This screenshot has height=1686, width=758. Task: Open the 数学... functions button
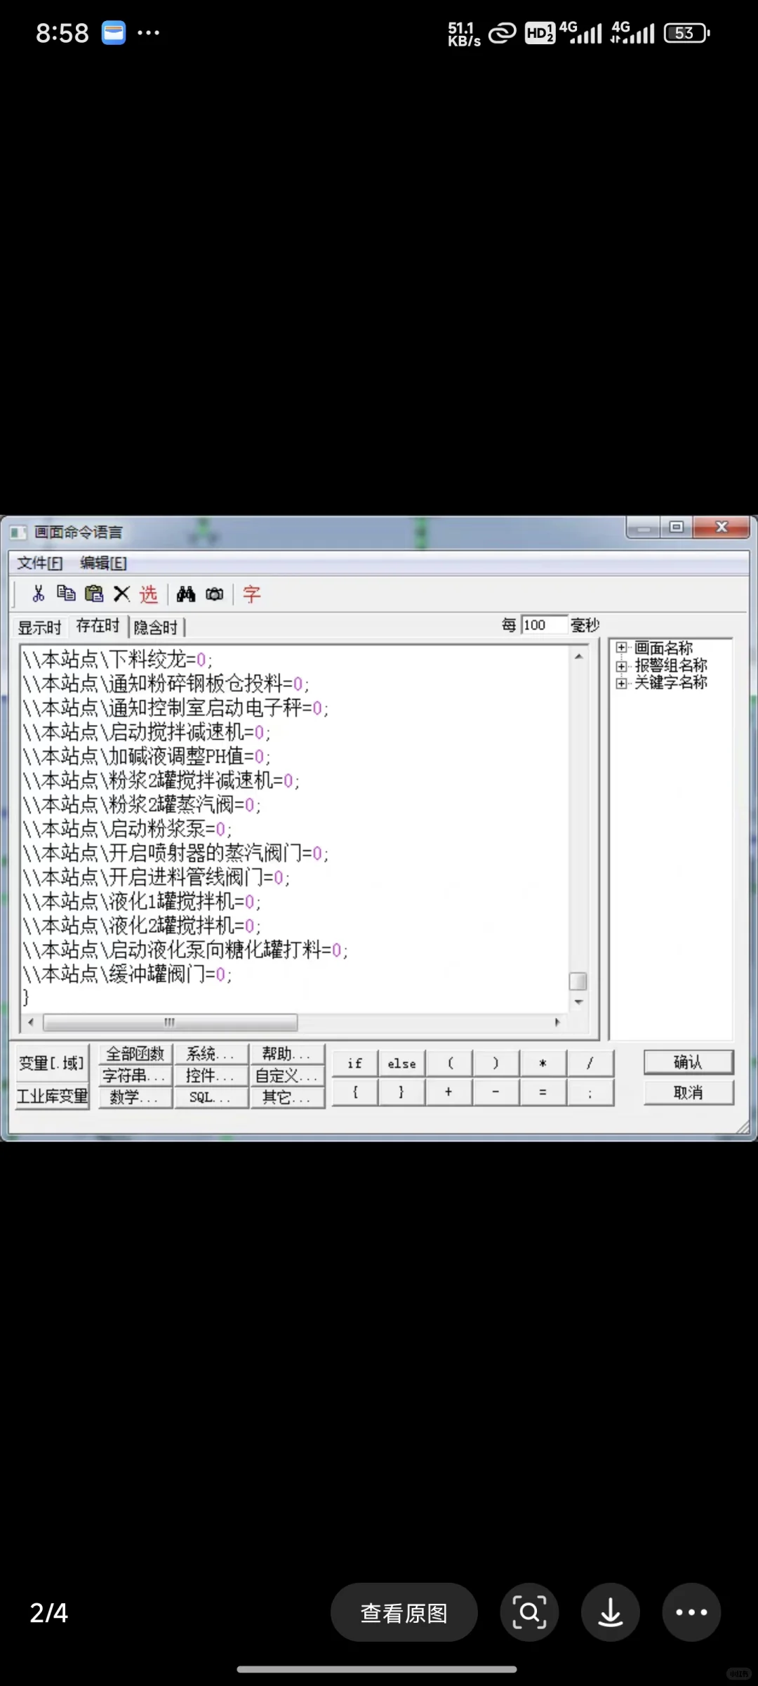[135, 1097]
